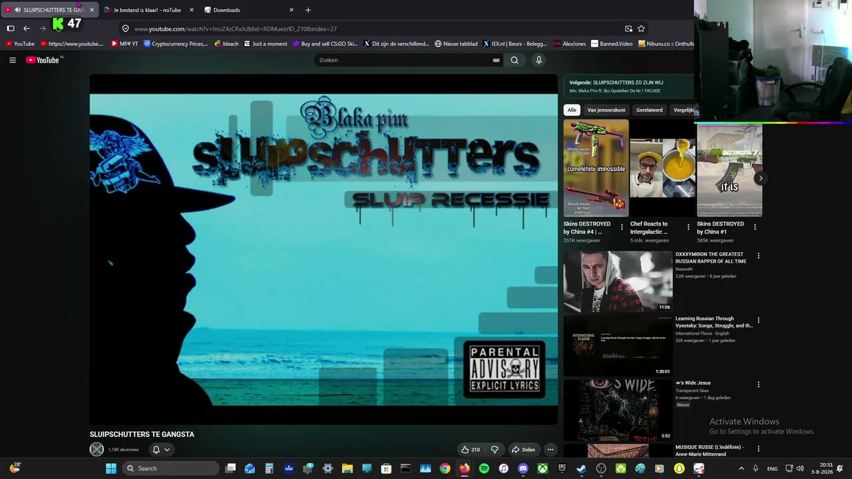This screenshot has width=852, height=479.
Task: Like the video with 210 likes
Action: pos(470,450)
